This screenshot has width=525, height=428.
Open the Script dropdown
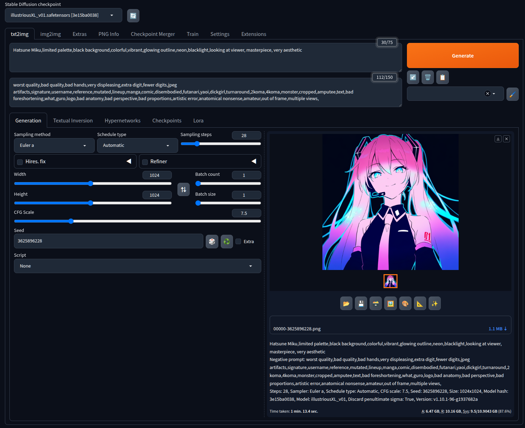(138, 266)
